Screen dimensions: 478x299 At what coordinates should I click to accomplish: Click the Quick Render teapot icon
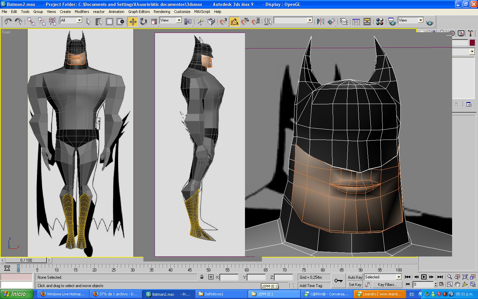tap(430, 22)
